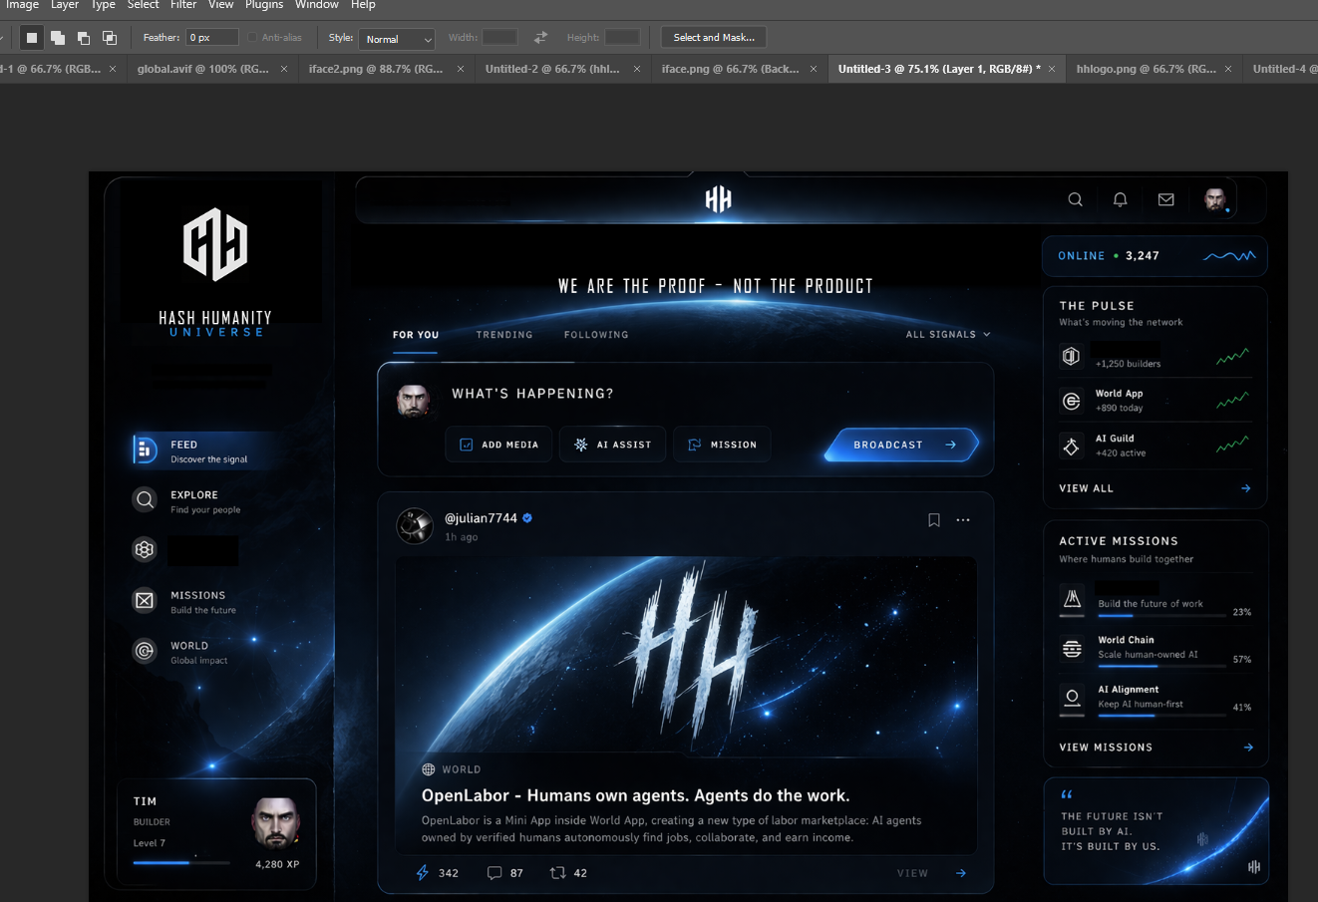Close the iface2.png document tab
Screen dimensions: 1318x902
pos(461,69)
